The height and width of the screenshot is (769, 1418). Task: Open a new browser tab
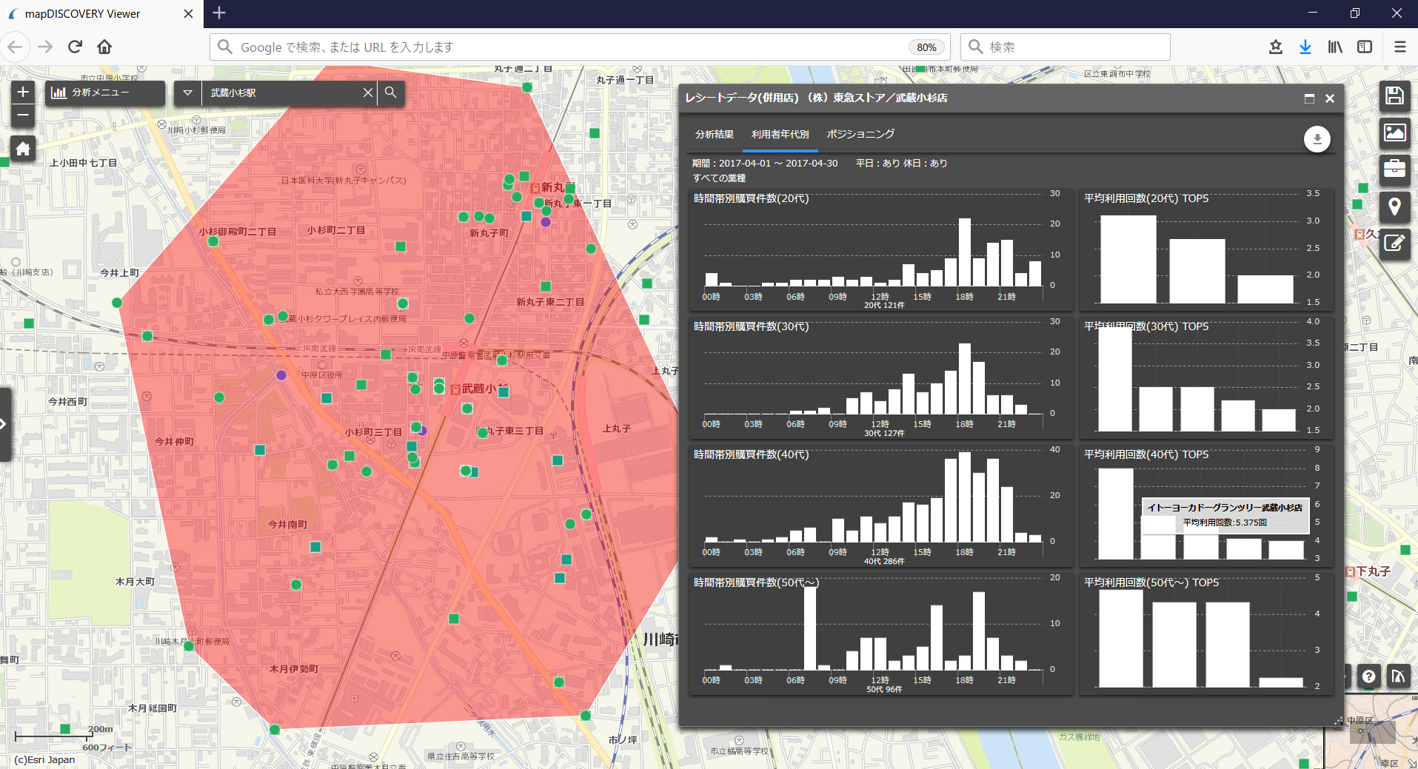pos(219,13)
